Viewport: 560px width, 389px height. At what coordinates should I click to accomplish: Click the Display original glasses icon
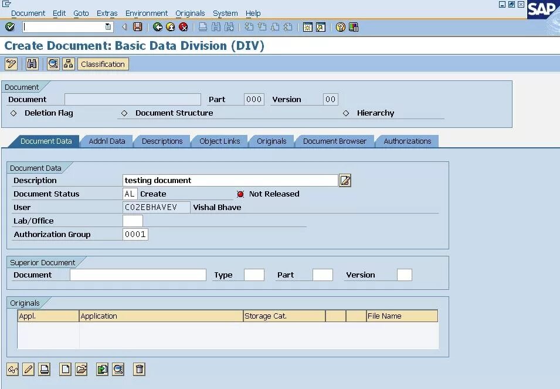click(12, 370)
